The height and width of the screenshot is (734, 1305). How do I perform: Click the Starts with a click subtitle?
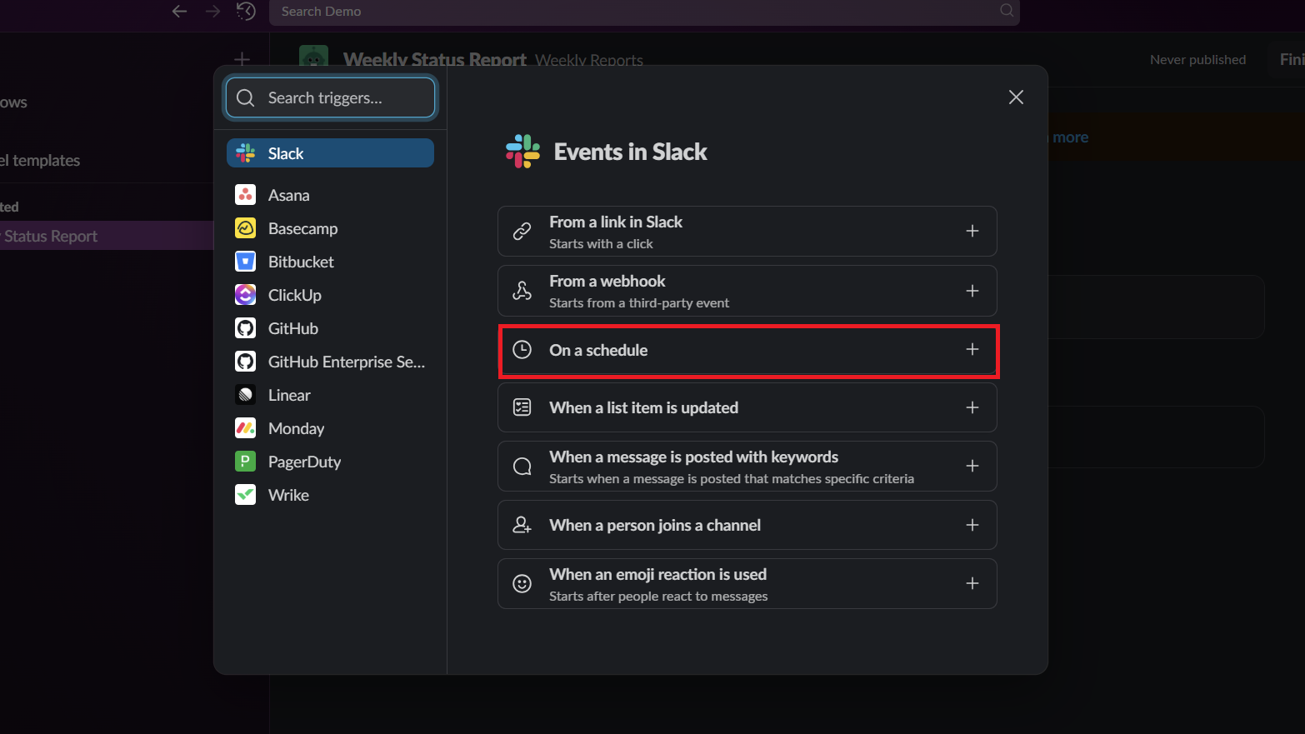601,244
